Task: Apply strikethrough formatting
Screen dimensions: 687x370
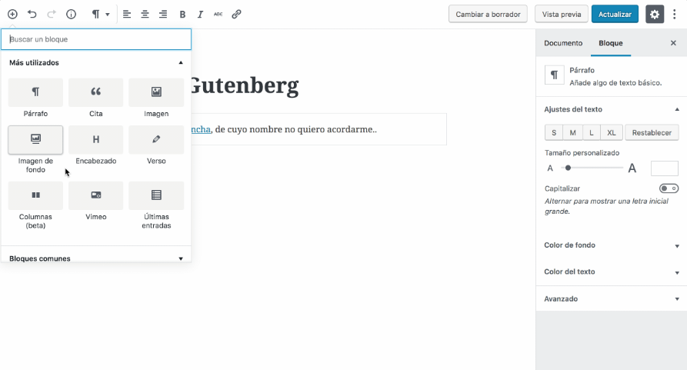Action: coord(218,14)
